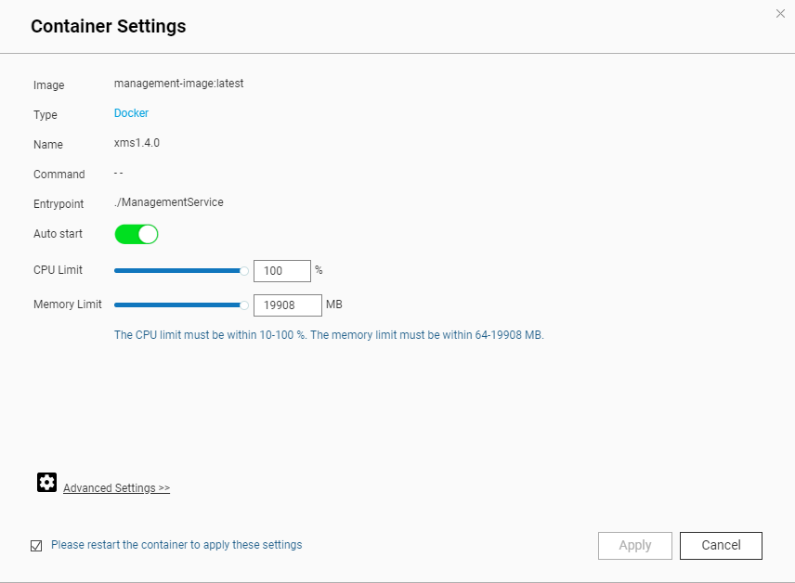Uncheck the restart container checkbox
Image resolution: width=795 pixels, height=583 pixels.
[36, 545]
